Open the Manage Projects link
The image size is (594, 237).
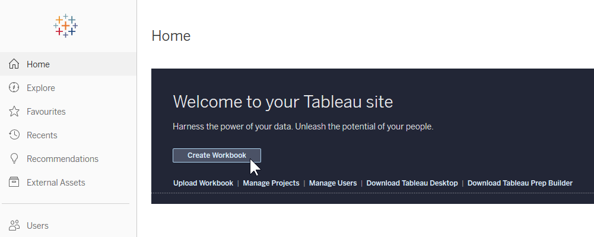pos(271,183)
